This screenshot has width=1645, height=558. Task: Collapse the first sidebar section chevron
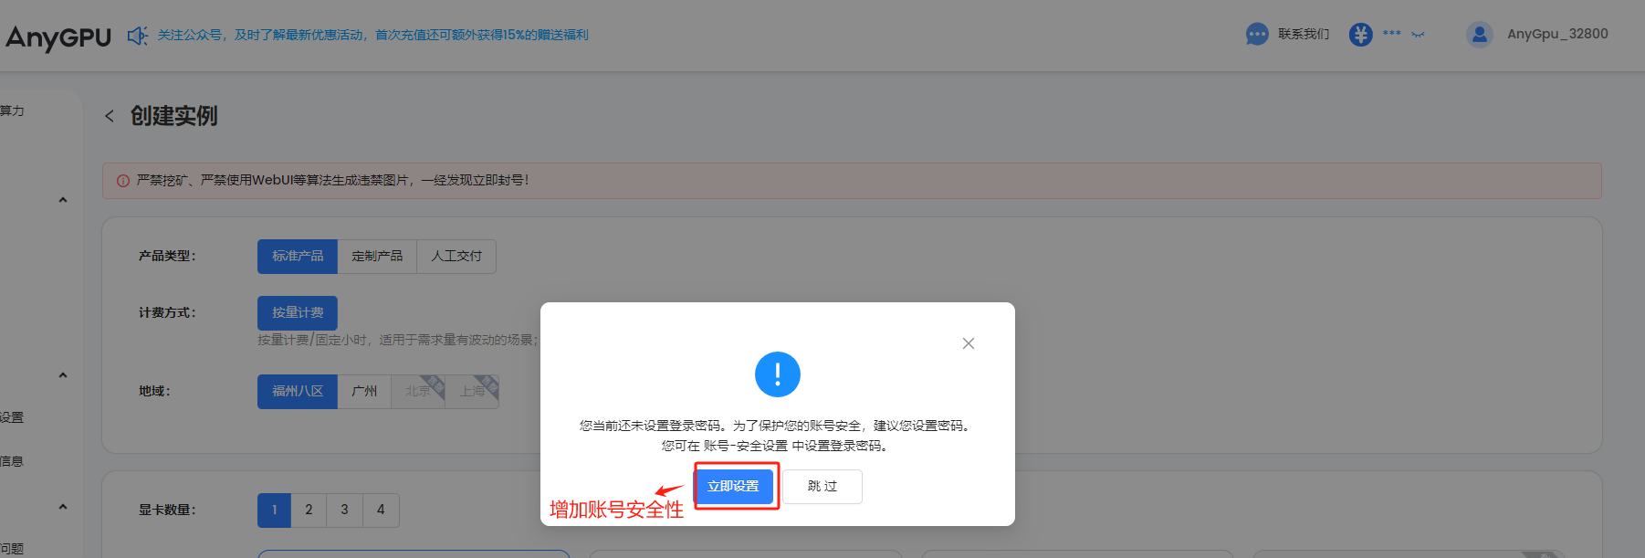(63, 200)
